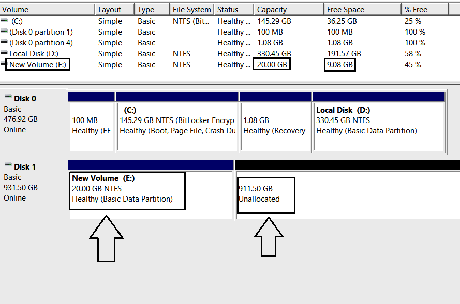Sort by the File System column header
This screenshot has width=460, height=304.
[192, 9]
